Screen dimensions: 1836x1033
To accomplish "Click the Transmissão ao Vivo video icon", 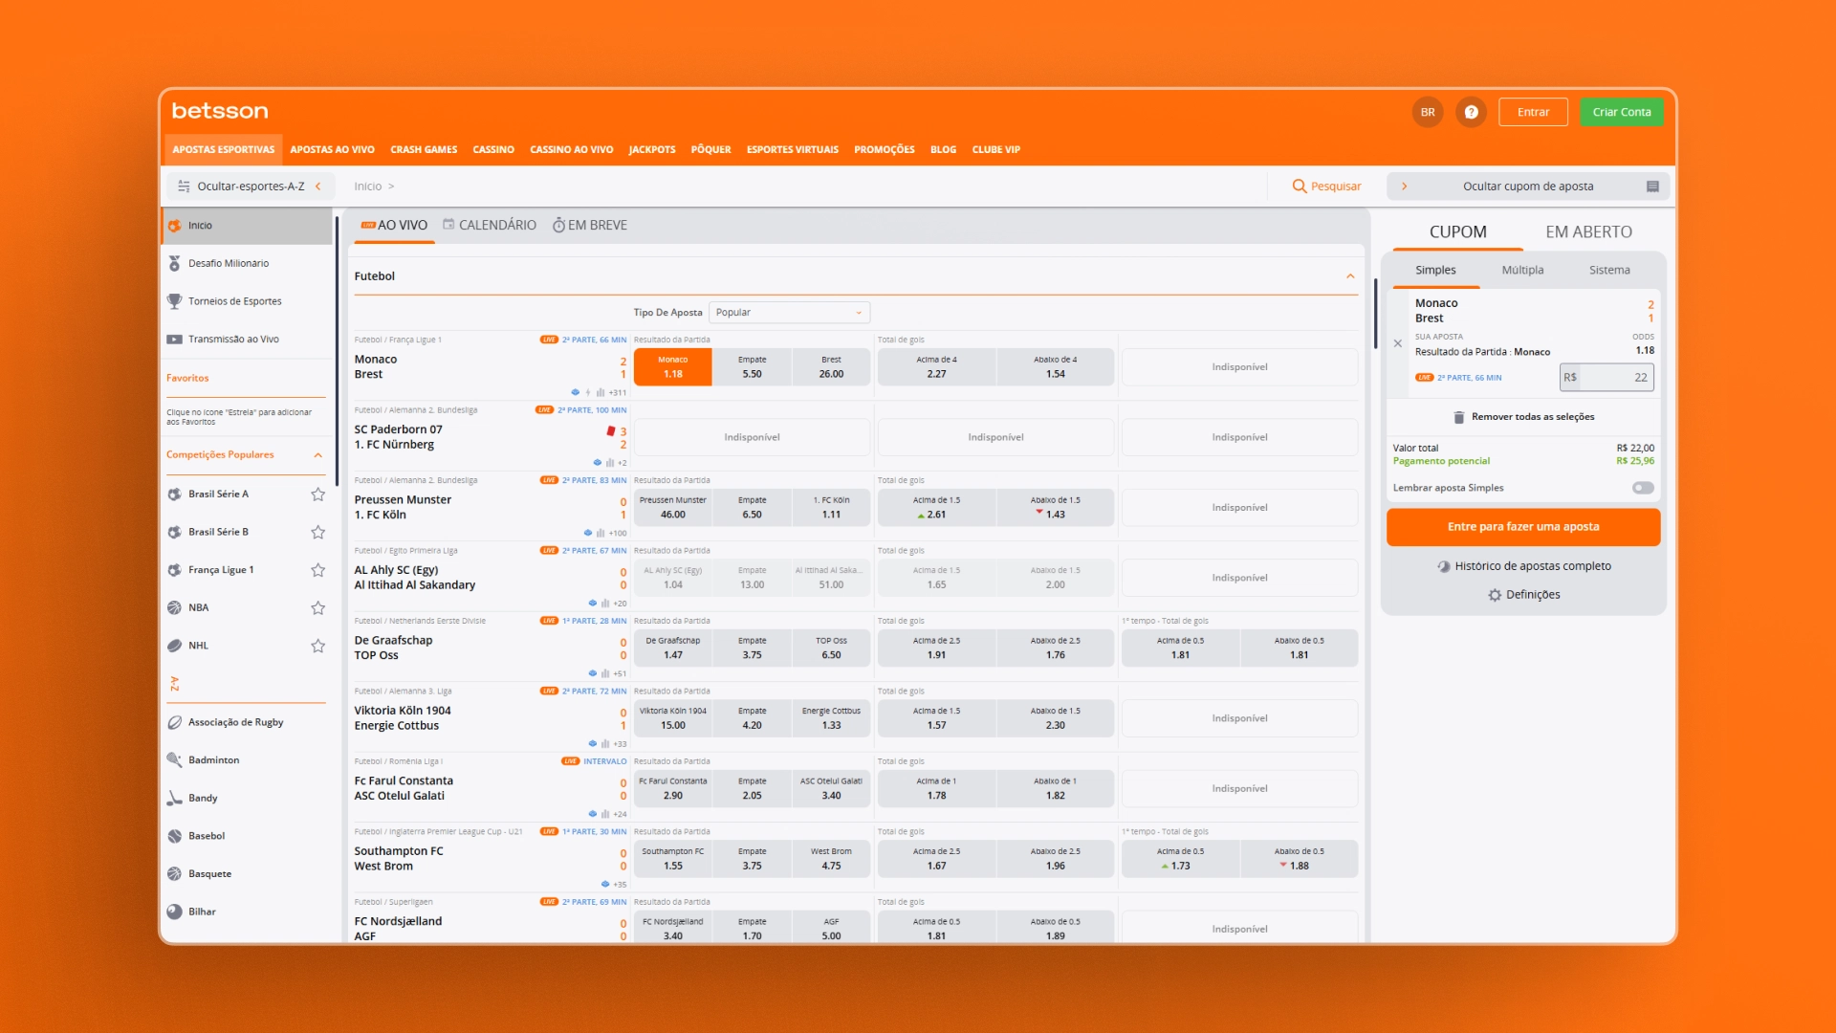I will pyautogui.click(x=174, y=340).
